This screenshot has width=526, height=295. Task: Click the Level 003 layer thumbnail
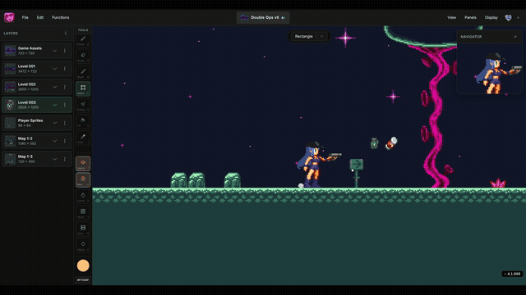[x=10, y=105]
